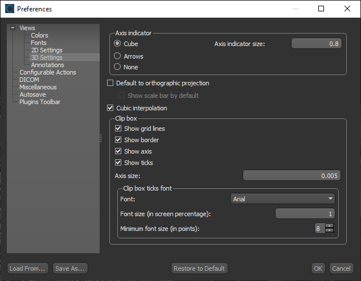361x281 pixels.
Task: Uncheck Show grid lines
Action: (x=118, y=129)
